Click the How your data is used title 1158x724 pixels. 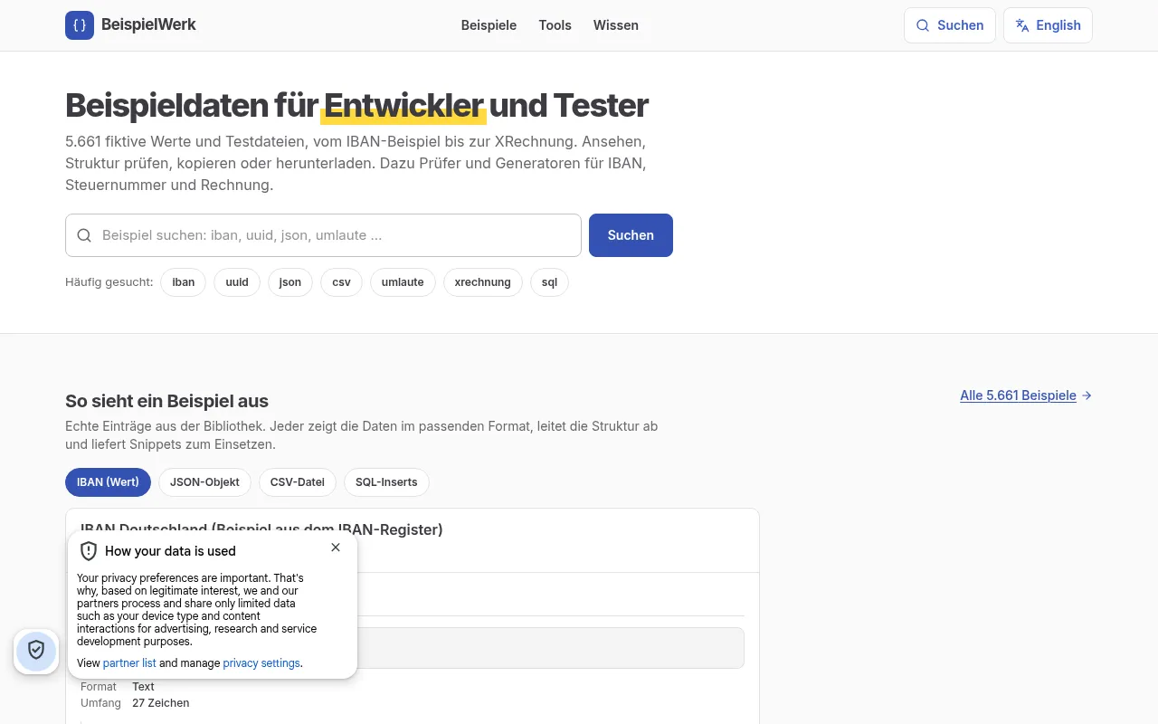click(x=170, y=551)
